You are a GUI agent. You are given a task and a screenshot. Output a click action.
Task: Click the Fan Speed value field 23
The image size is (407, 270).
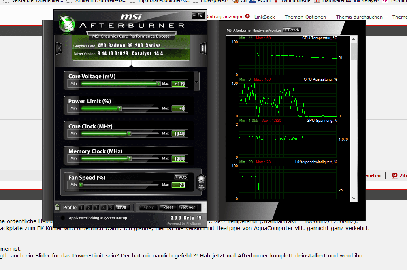tap(179, 185)
